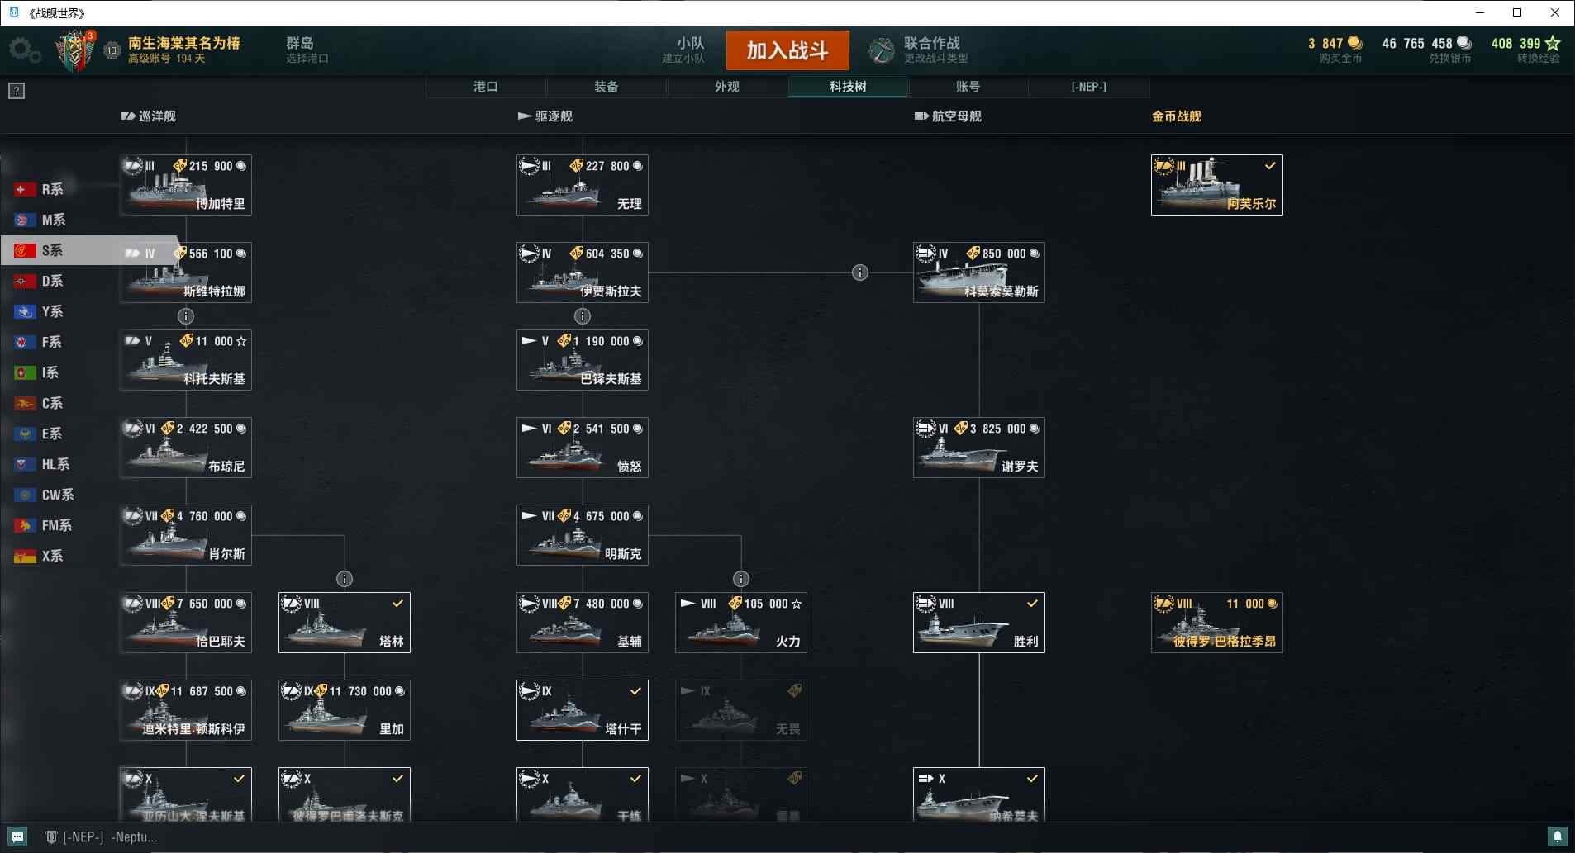Screen dimensions: 1575x853
Task: Open 群岛 port selection
Action: 307,50
